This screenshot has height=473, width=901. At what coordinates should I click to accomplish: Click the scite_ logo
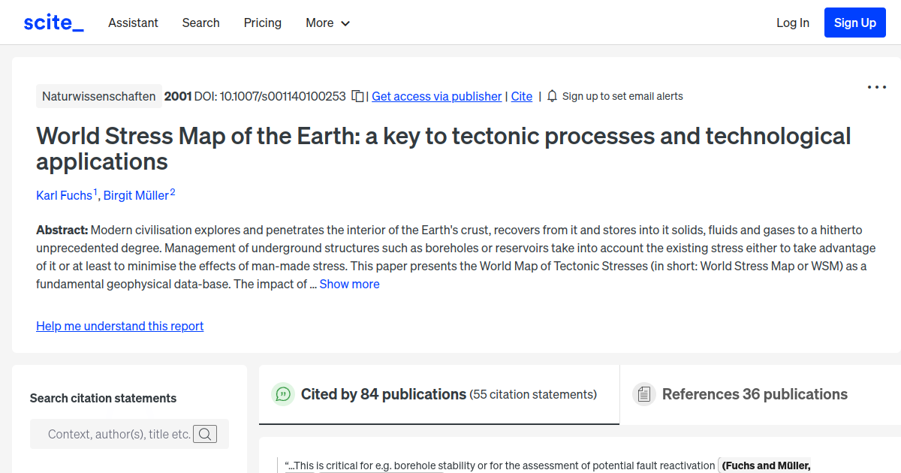coord(53,22)
